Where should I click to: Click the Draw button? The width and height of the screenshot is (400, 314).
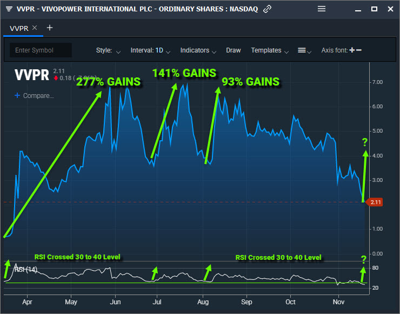click(x=234, y=50)
